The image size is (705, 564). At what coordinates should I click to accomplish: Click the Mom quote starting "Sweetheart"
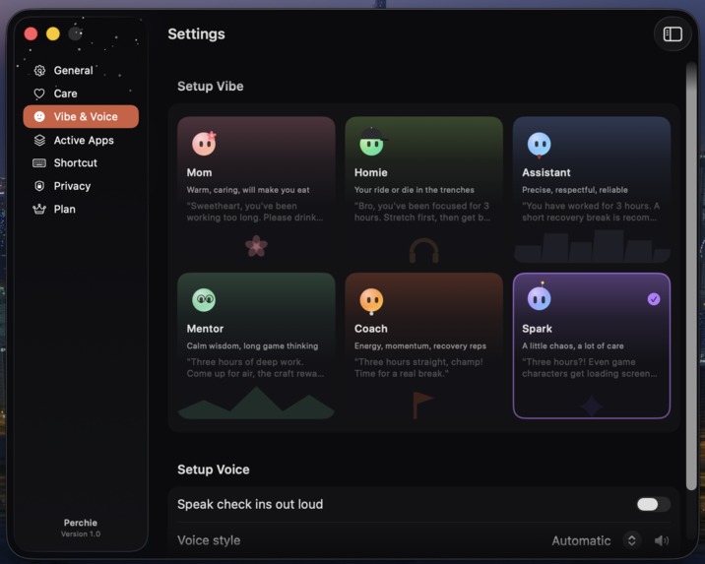click(x=255, y=212)
